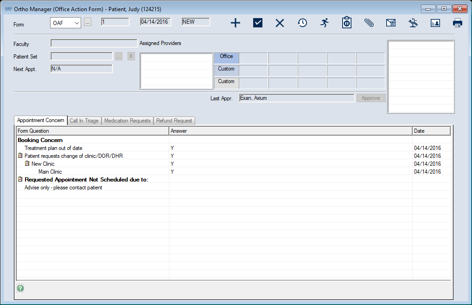Click the envelope icon in the toolbar

click(x=391, y=23)
